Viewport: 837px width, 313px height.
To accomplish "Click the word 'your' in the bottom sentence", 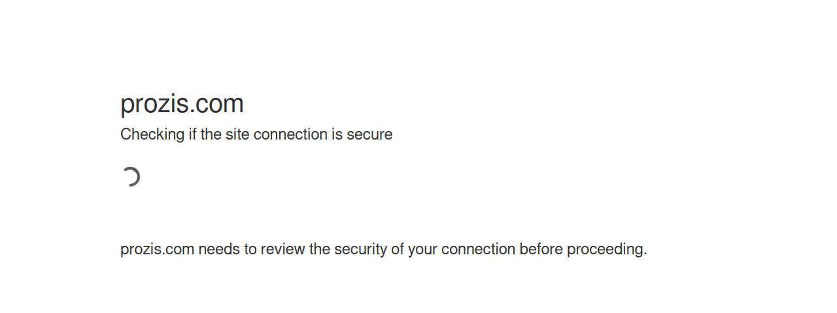I will click(422, 249).
